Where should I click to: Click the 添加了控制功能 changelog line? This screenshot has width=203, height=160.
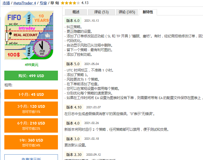point(78,54)
